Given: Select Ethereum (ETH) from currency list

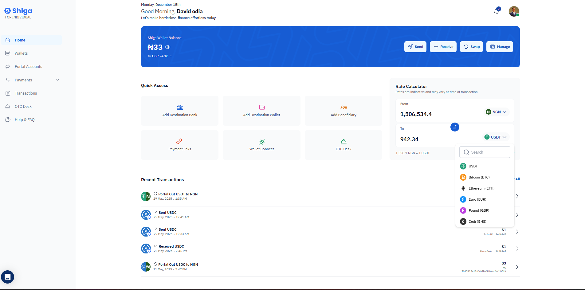Looking at the screenshot, I should click(x=485, y=188).
